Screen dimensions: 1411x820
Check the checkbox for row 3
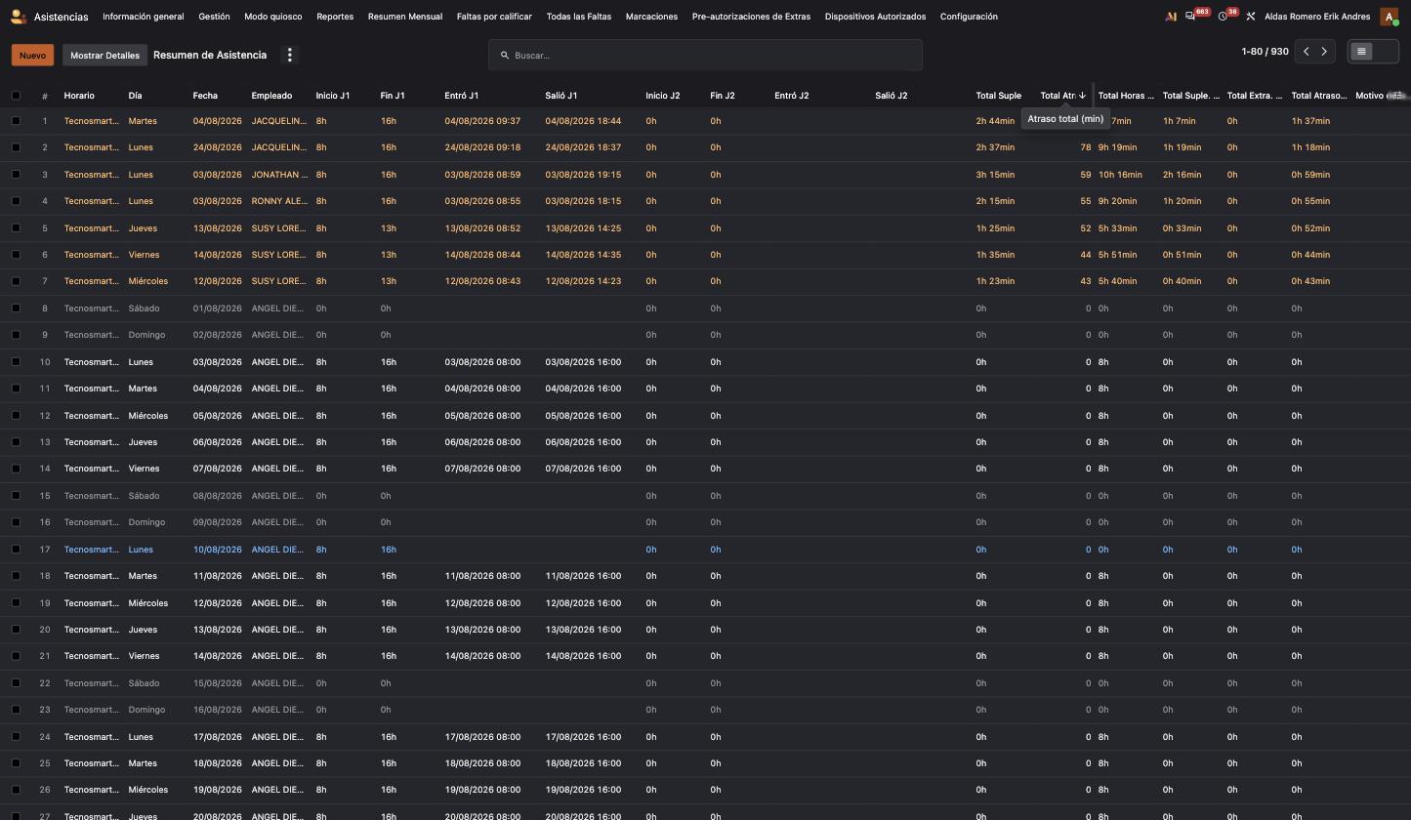[16, 175]
